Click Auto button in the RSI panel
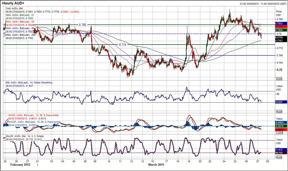Screen dimensions: 288x171 (279, 111)
